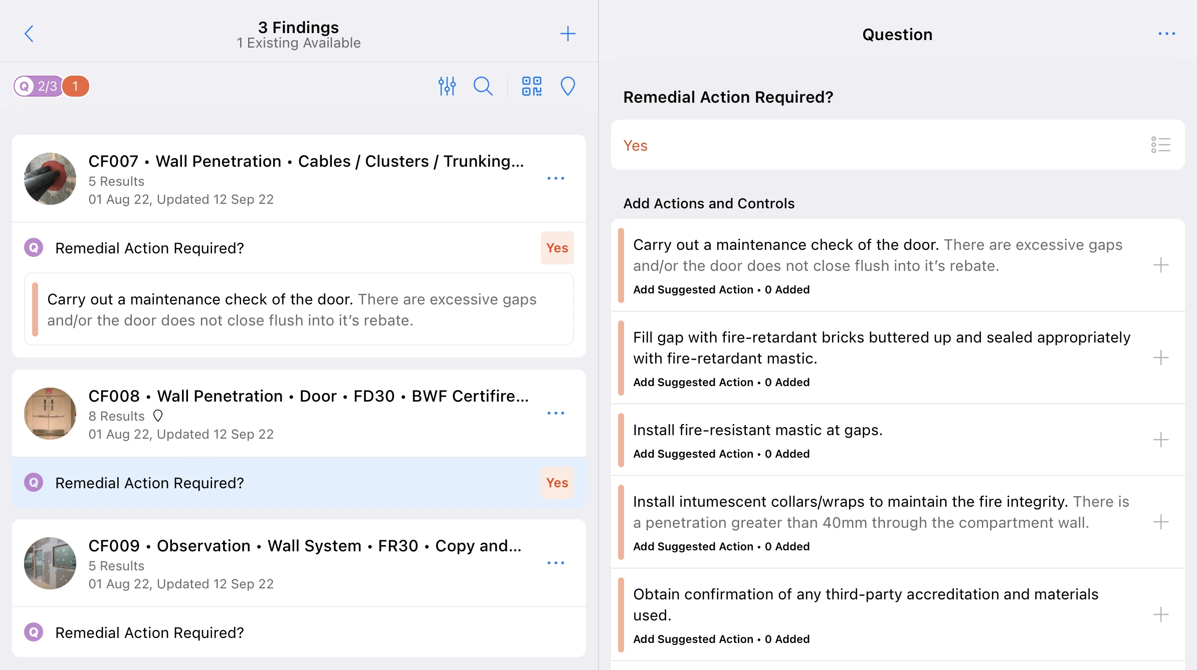1197x670 pixels.
Task: Go back using the chevron arrow
Action: [x=29, y=34]
